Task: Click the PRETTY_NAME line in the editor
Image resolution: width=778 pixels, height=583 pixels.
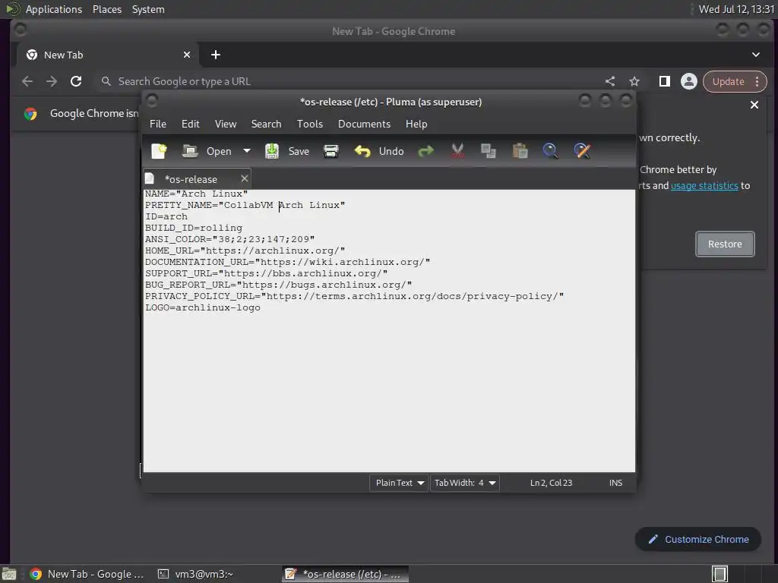Action: coord(245,205)
